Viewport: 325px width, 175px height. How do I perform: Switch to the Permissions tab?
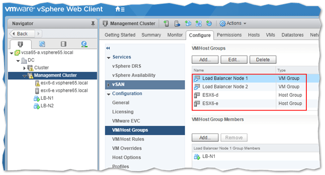(x=229, y=35)
